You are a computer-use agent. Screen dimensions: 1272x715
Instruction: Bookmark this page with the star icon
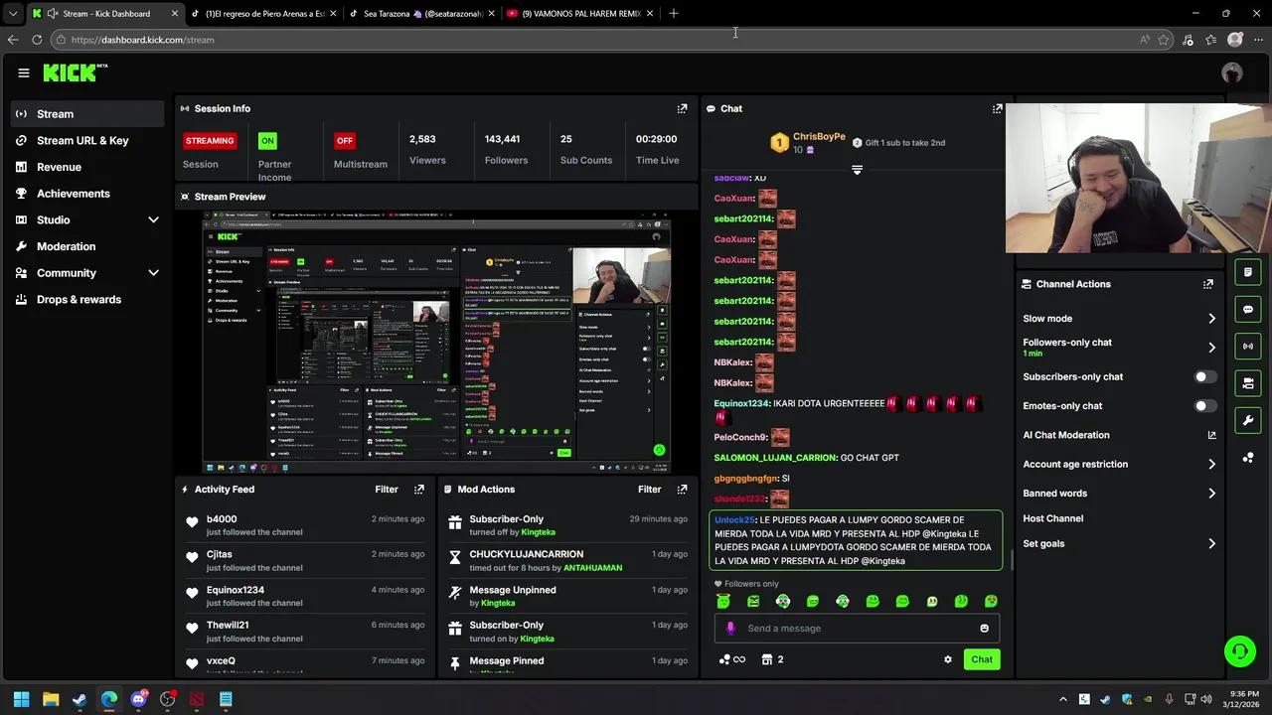pos(1164,40)
